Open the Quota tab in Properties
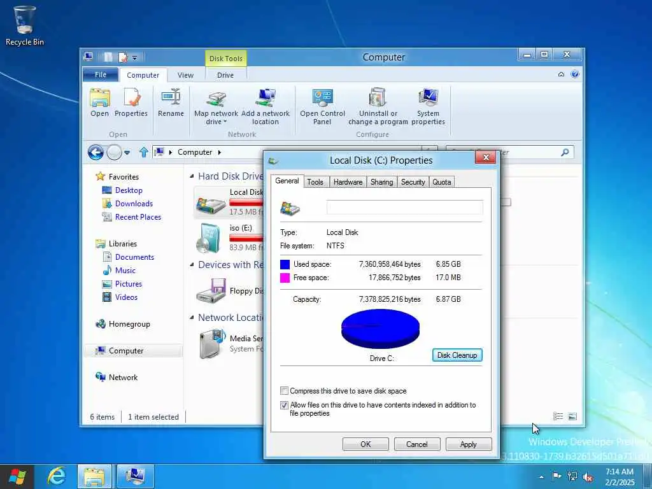 tap(442, 182)
